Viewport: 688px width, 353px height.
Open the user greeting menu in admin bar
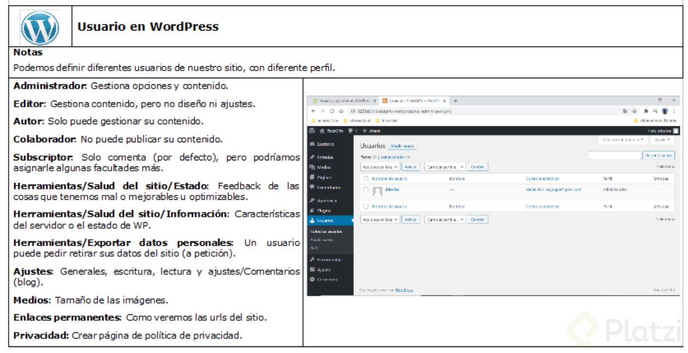click(663, 131)
